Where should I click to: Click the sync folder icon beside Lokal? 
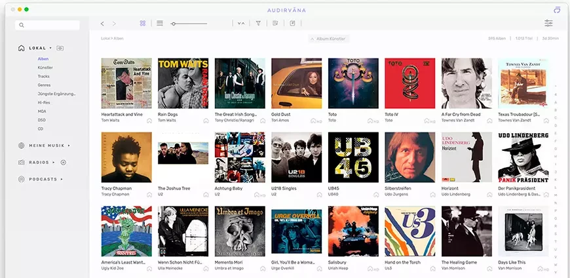(60, 48)
